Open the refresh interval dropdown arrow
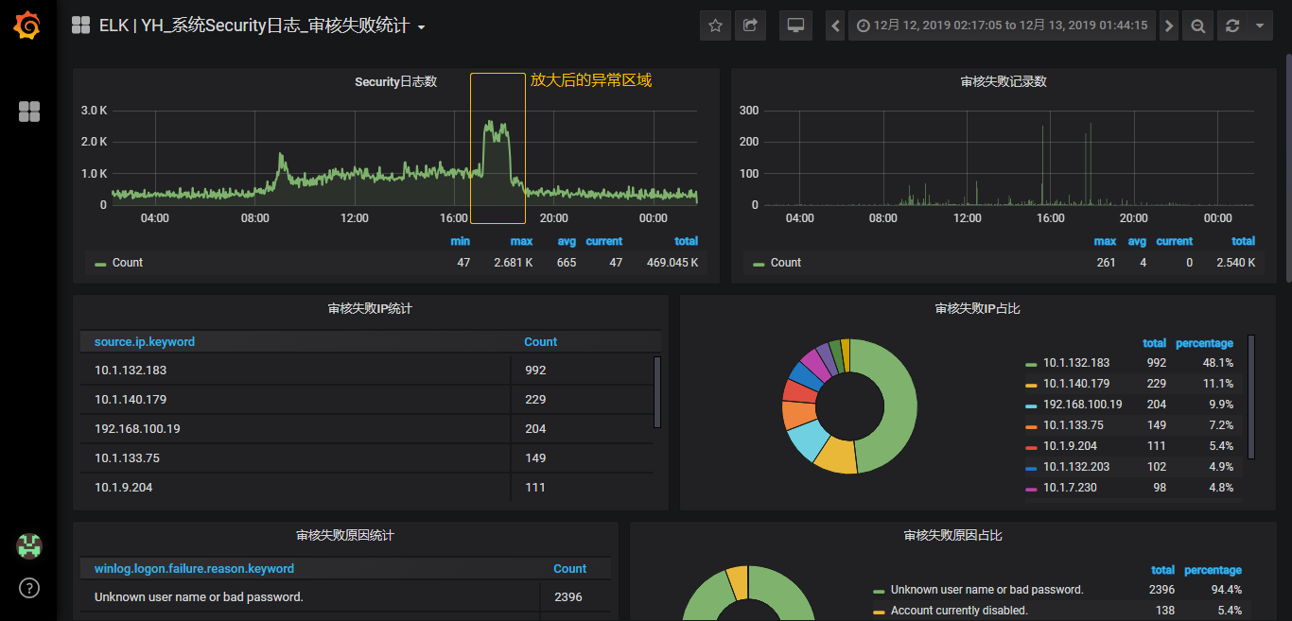This screenshot has height=621, width=1292. coord(1259,26)
